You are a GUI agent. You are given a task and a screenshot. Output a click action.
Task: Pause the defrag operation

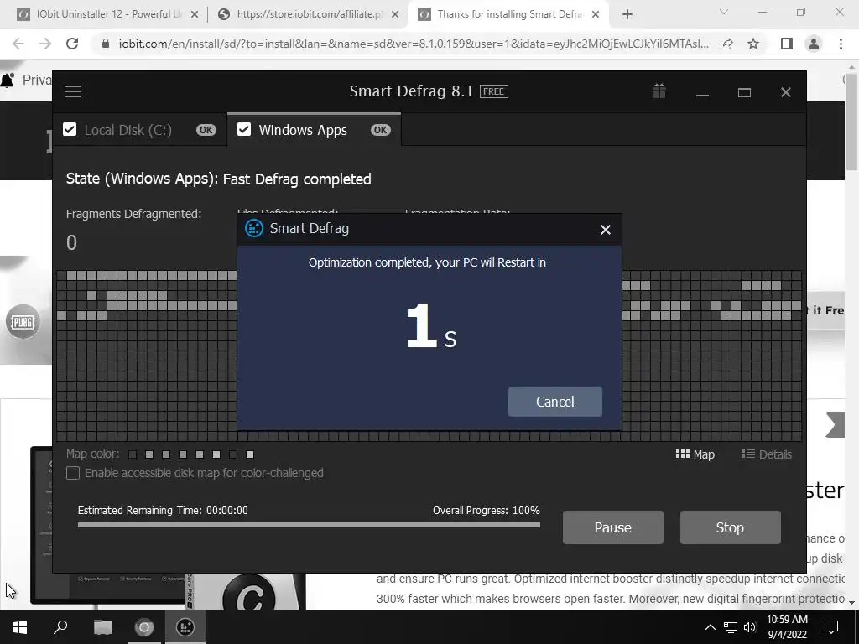coord(612,527)
